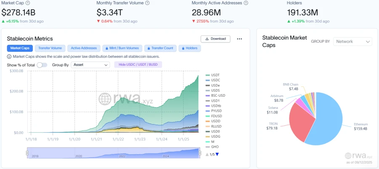Go to previous legend page arrow

207,154
